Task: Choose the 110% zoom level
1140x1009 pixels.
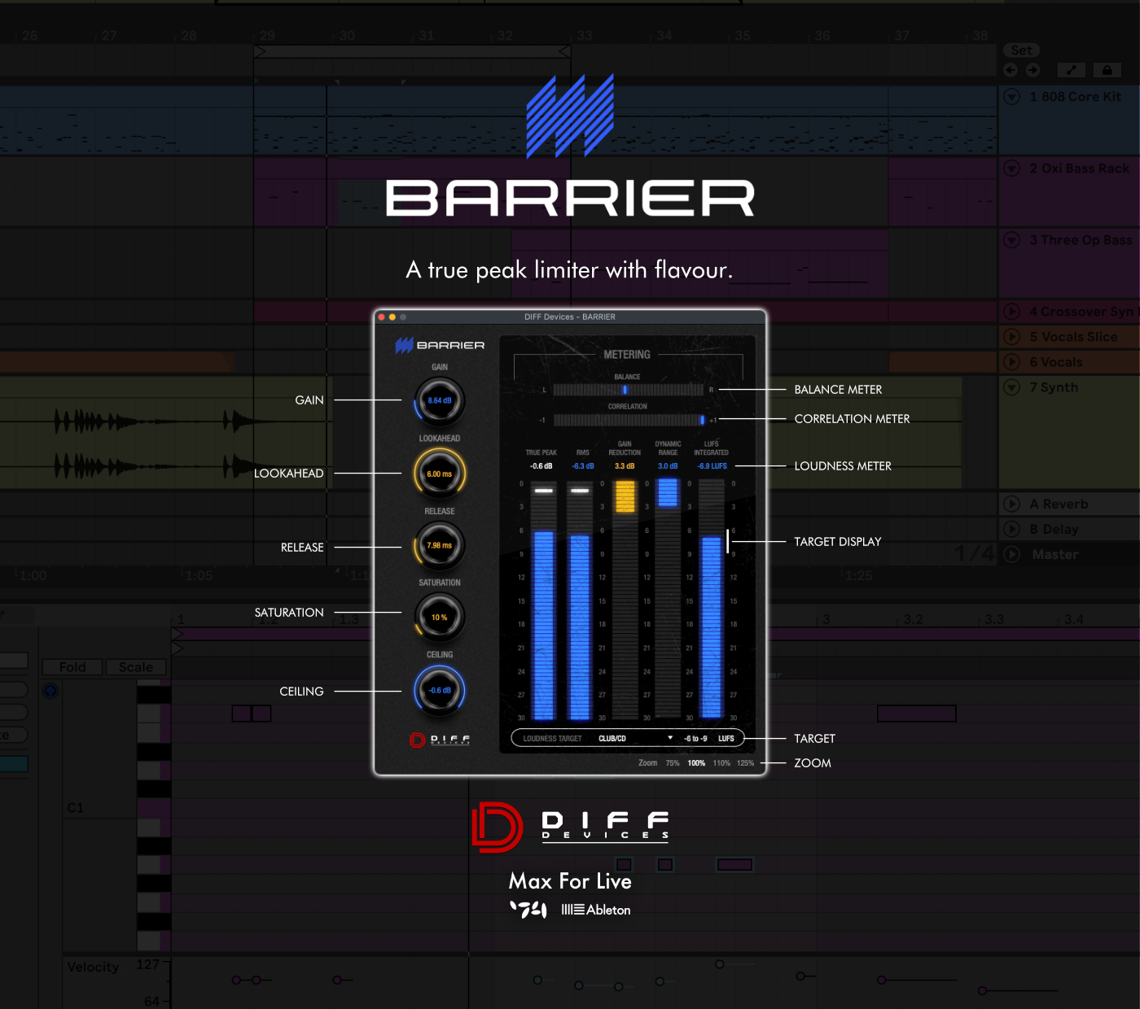Action: tap(721, 763)
